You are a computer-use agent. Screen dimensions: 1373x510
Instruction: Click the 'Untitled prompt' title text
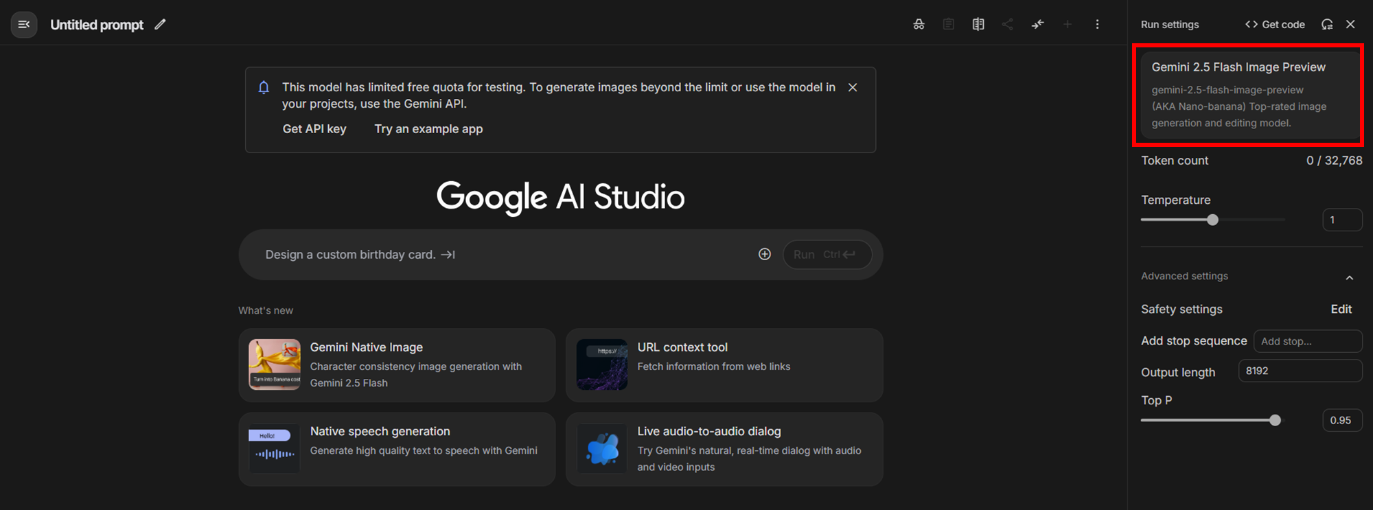[x=97, y=25]
